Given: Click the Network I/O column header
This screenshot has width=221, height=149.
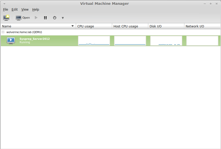Looking at the screenshot, I should pos(202,26).
